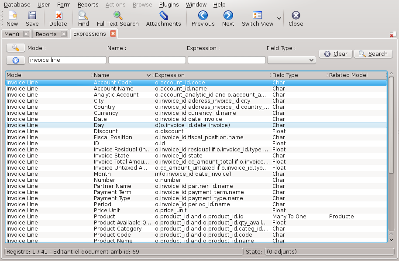Screen dimensions: 399x261
Task: Select the Day row
Action: [196, 125]
